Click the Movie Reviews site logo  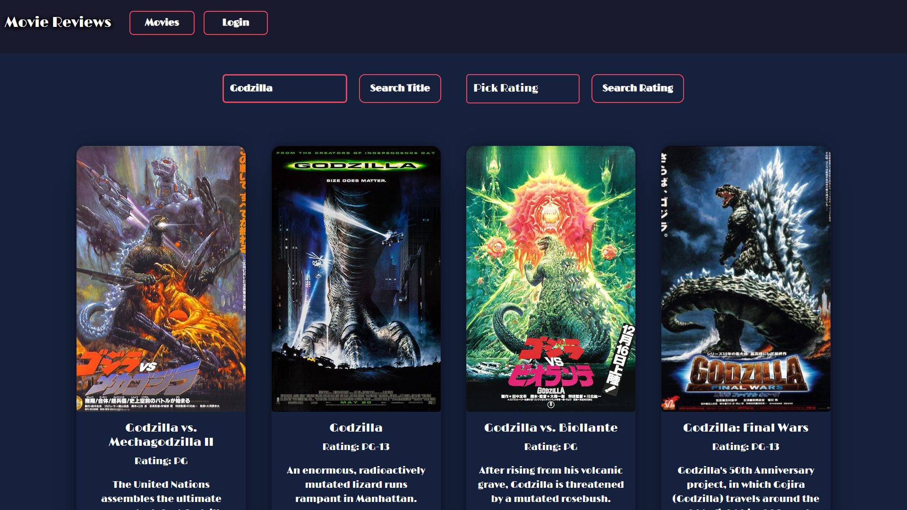[58, 22]
